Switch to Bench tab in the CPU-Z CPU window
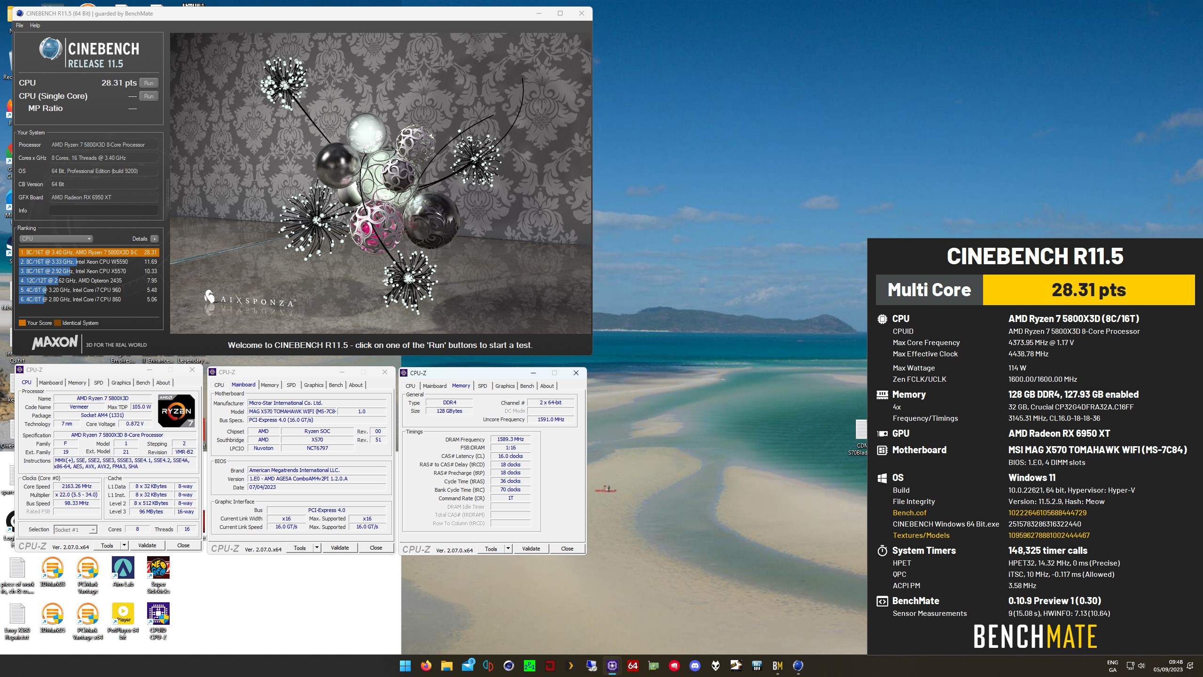Screen dimensions: 1203x677 click(x=143, y=383)
